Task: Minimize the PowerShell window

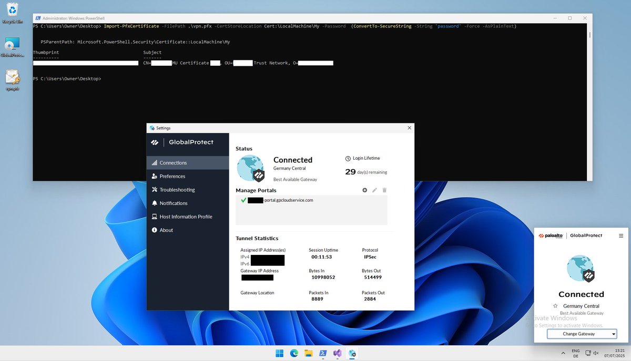Action: tap(555, 18)
